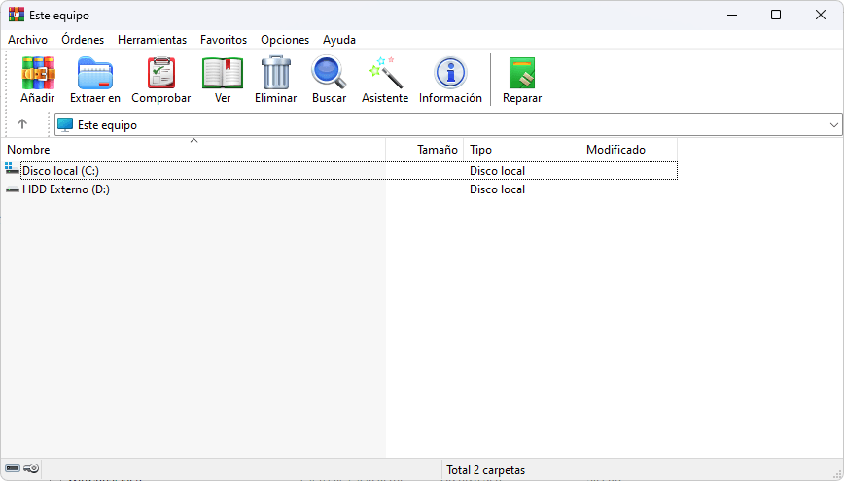
Task: Open the Herramientas menu
Action: click(153, 40)
